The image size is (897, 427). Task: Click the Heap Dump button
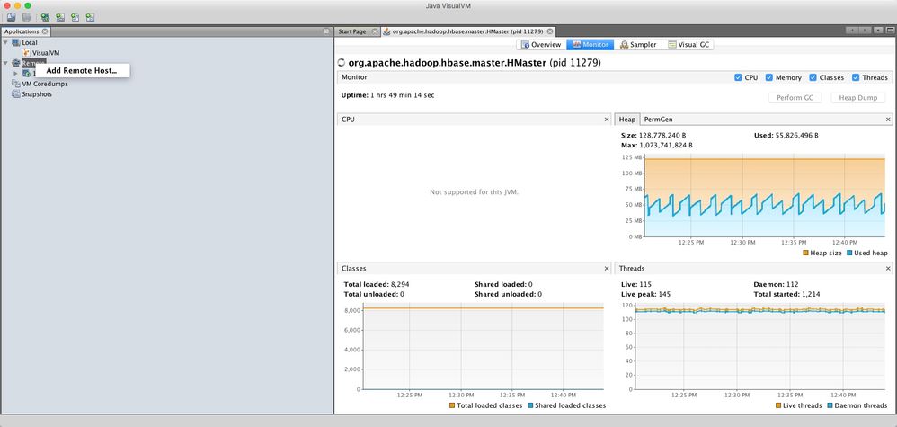(858, 98)
